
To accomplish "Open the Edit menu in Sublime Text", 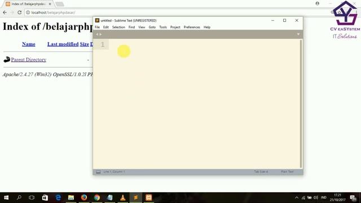I will click(x=105, y=27).
